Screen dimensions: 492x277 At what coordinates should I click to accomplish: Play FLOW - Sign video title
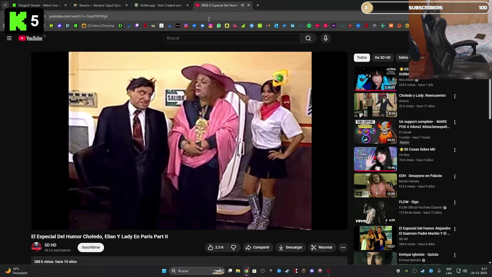[x=409, y=202]
